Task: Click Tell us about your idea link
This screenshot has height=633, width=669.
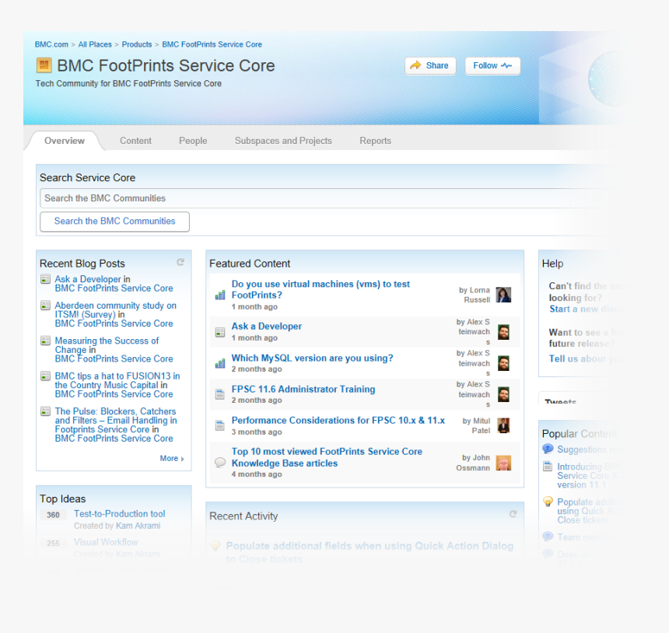Action: (588, 358)
